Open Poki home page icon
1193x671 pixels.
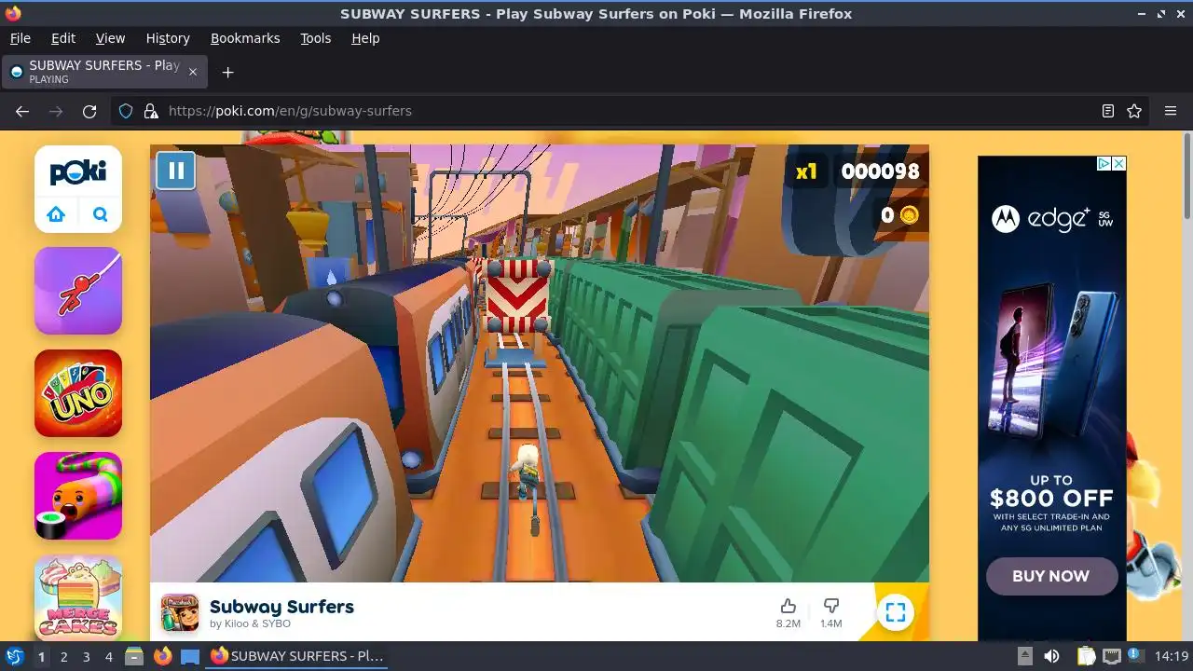(56, 214)
